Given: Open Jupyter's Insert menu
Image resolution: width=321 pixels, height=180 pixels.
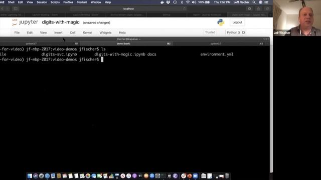Looking at the screenshot, I should click(x=58, y=32).
